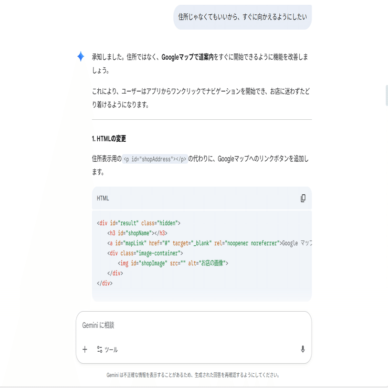Focus the 'Gemini に相談' input field
Screen dimensions: 388x388
[193, 325]
